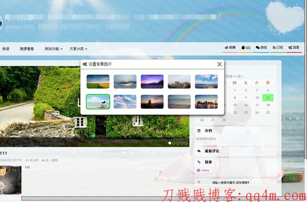Screen dimensions: 307x202
Task: Select the second carousel slide dot
Action: (x=174, y=143)
